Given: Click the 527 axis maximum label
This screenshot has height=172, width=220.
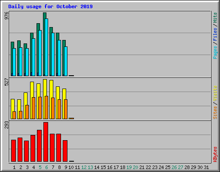Looking at the screenshot, I should (x=6, y=82).
